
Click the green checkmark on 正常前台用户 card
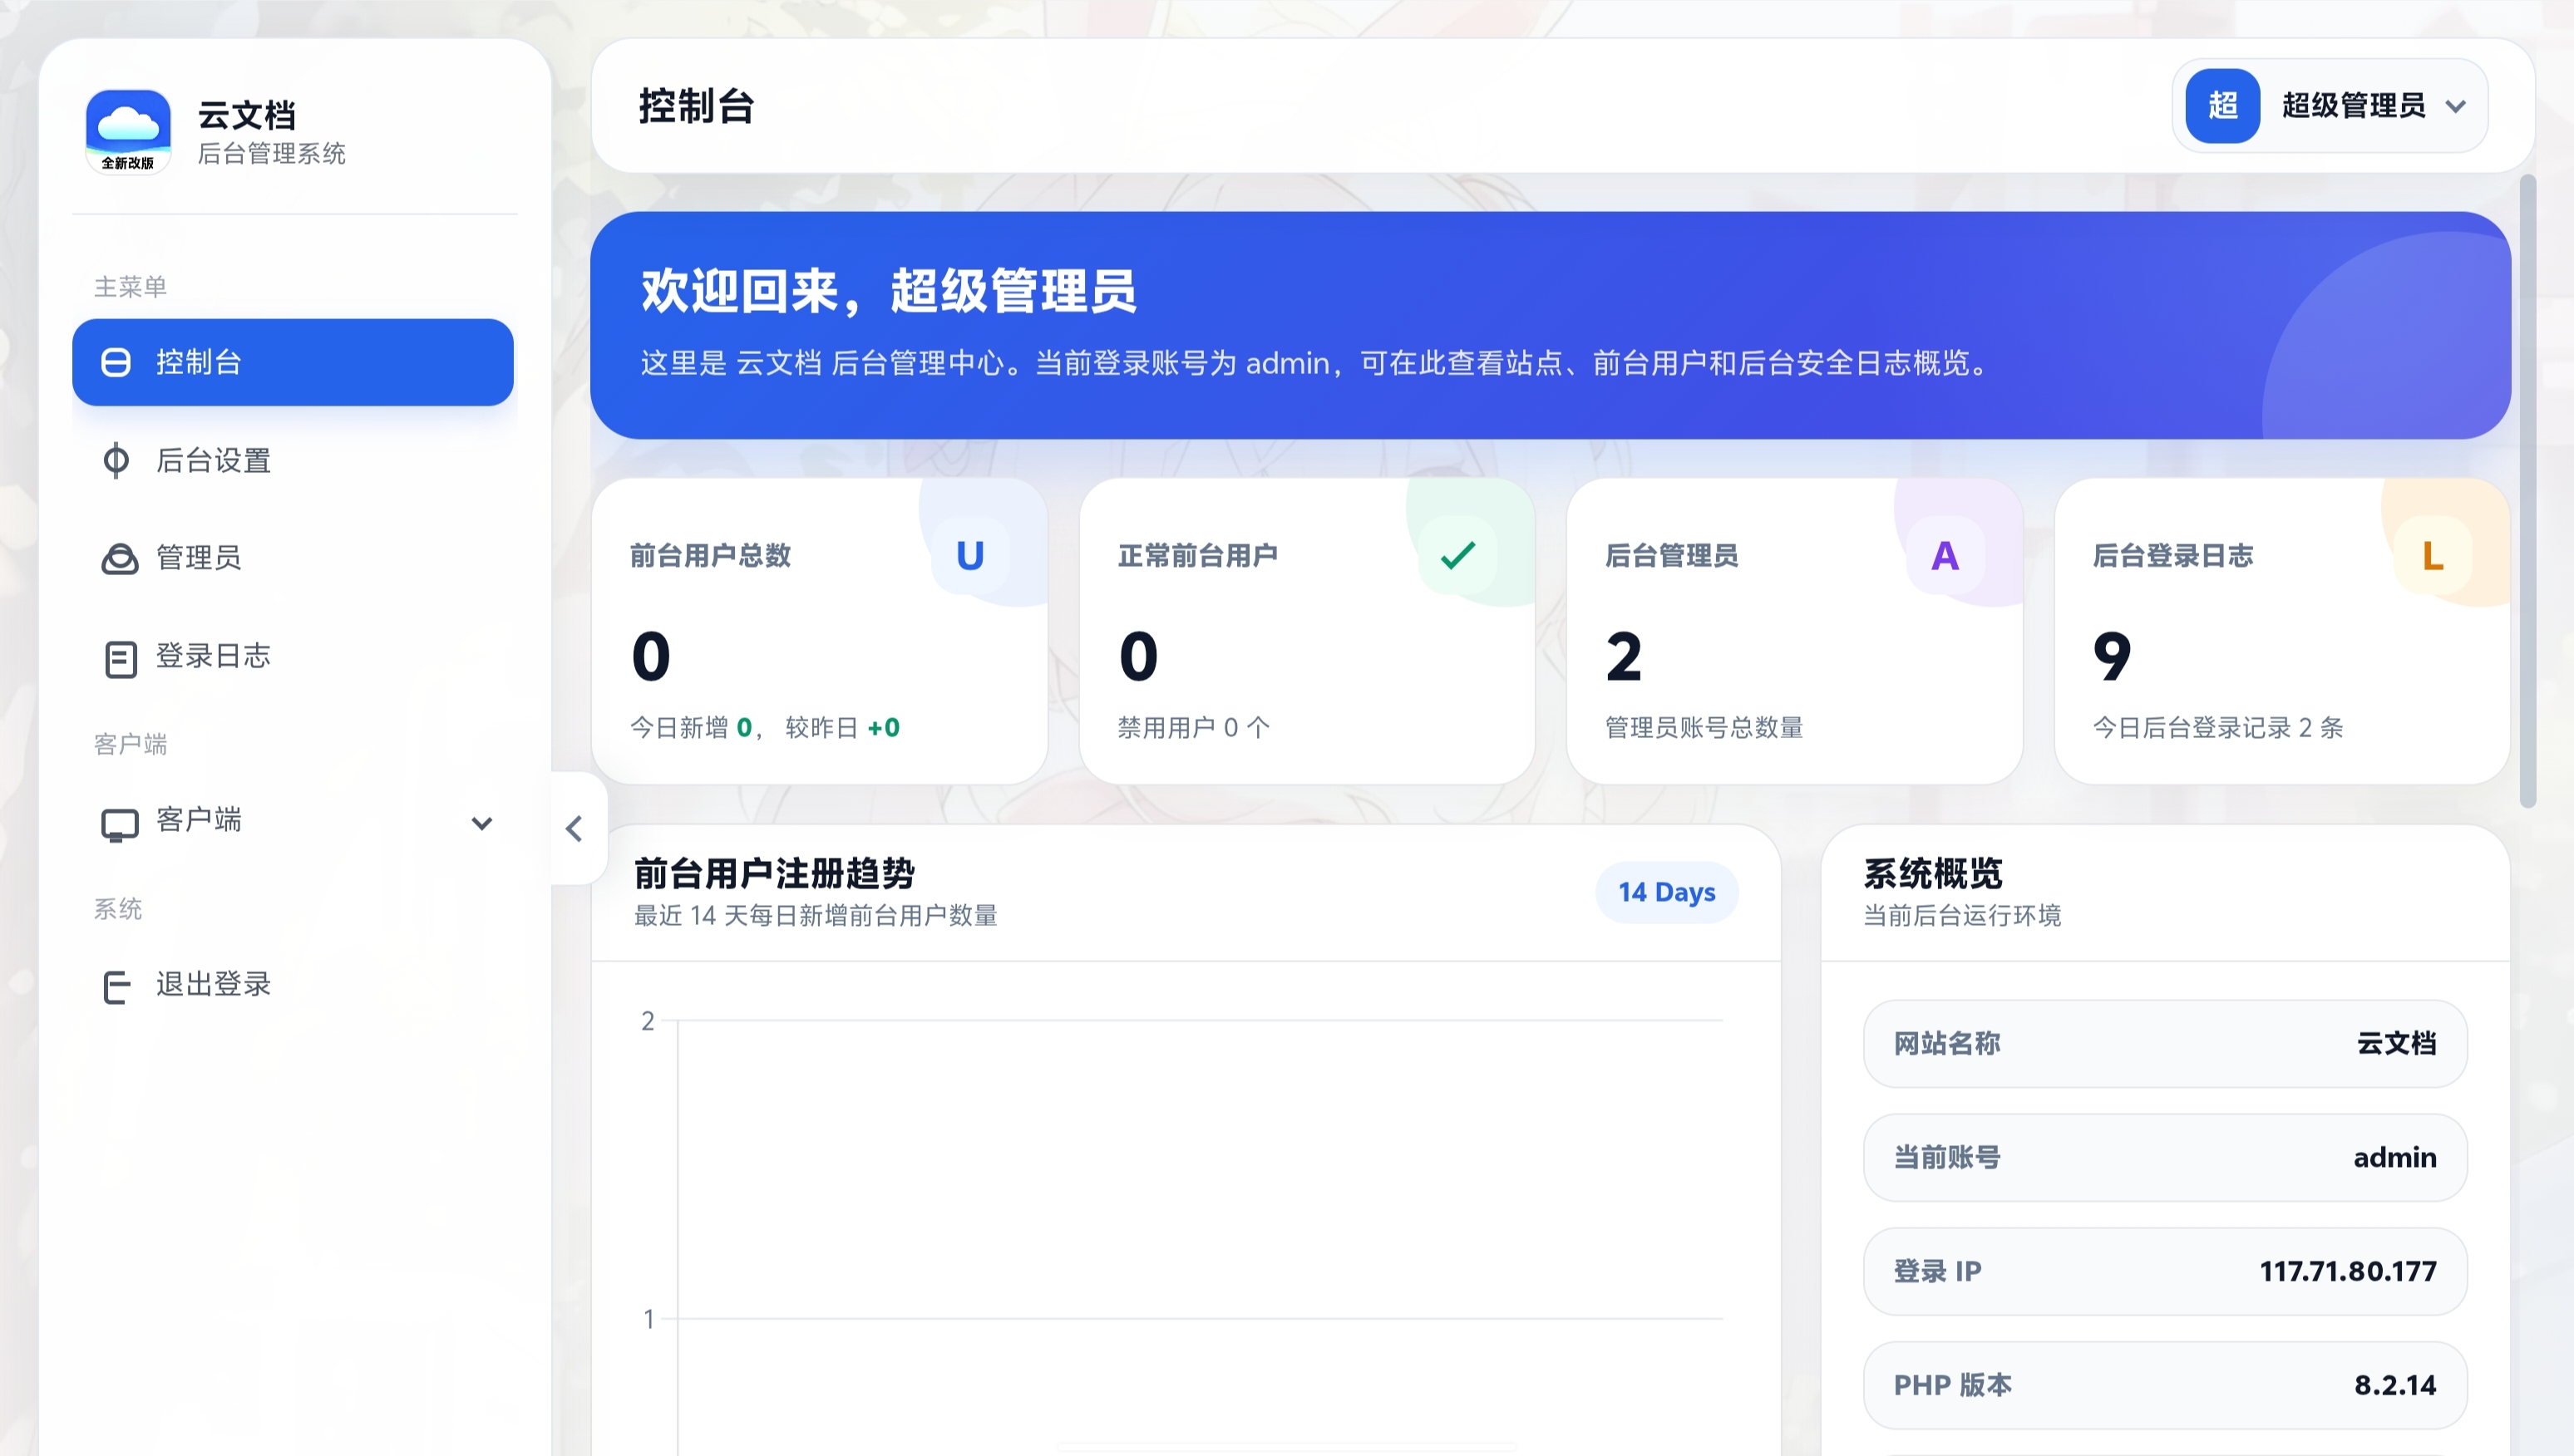[1457, 556]
